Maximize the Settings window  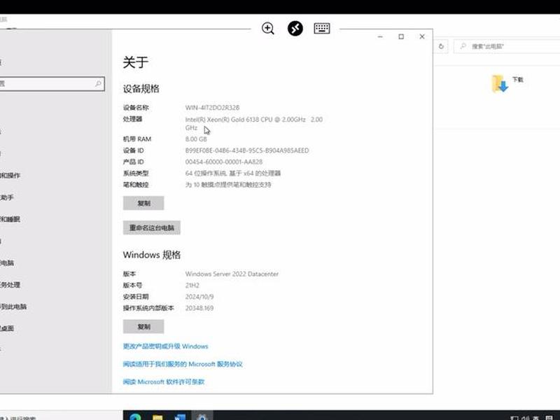point(401,36)
